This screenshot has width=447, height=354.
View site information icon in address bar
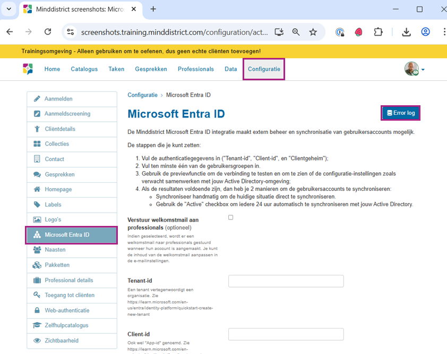70,32
